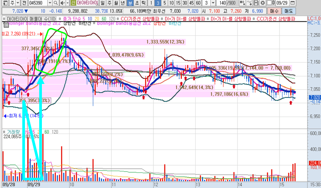Image resolution: width=321 pixels, height=188 pixels.
Task: Click the 전 button
Action: (24, 3)
